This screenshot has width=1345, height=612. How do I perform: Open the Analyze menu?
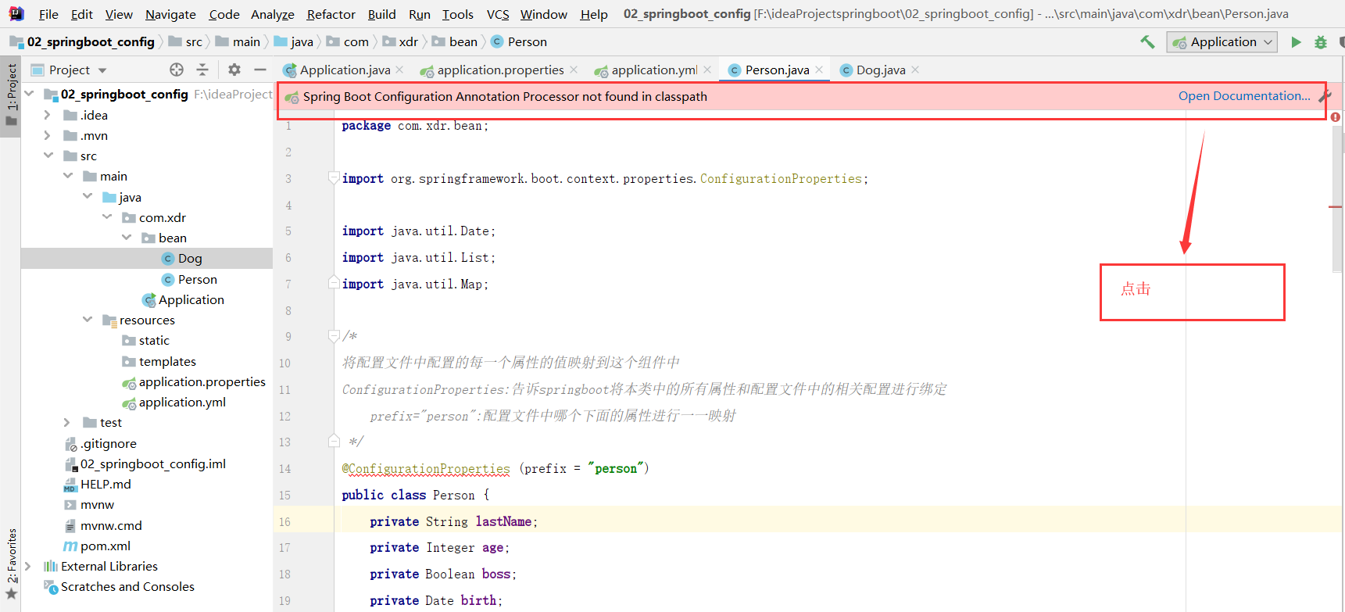click(272, 14)
